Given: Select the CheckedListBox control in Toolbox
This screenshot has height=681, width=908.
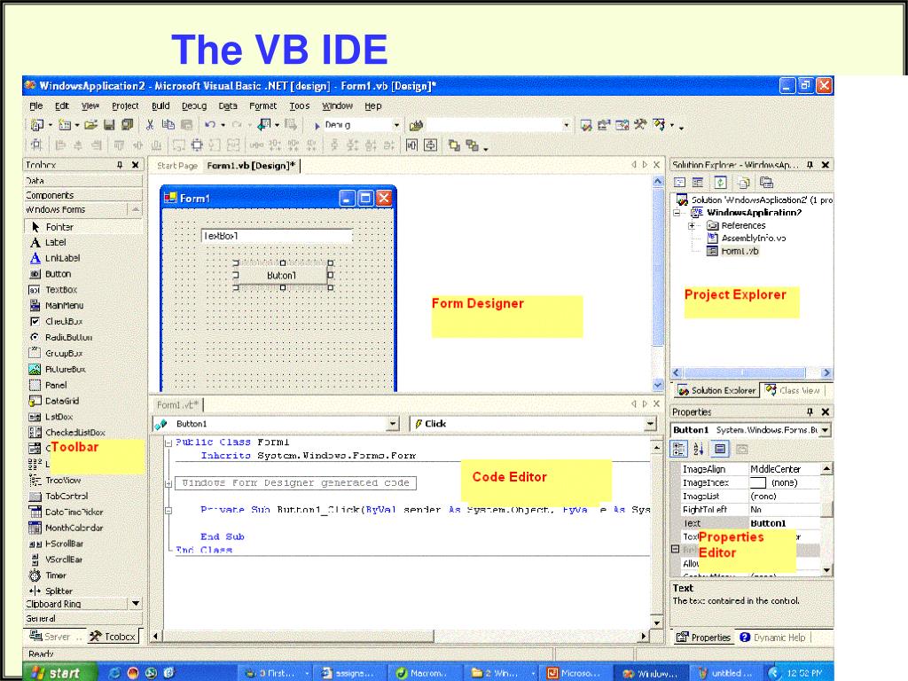Looking at the screenshot, I should 67,433.
